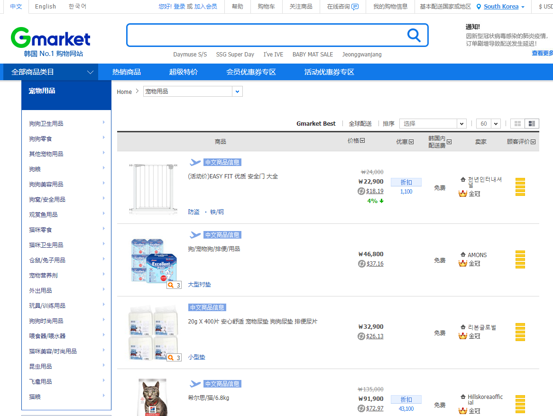Toggle price column sort checkbox
The image size is (553, 416).
362,140
